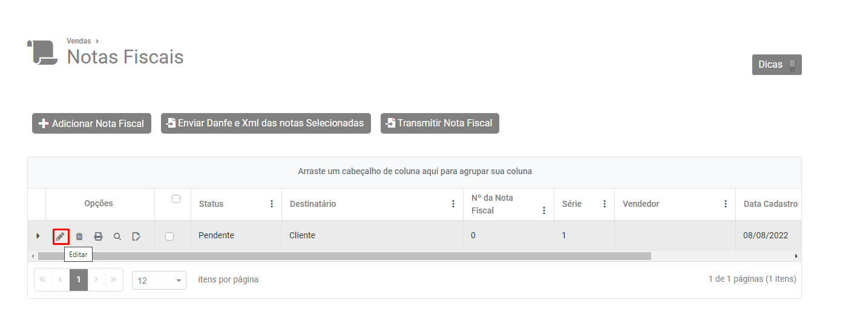Image resolution: width=863 pixels, height=309 pixels.
Task: Click the Editar pencil icon in the row
Action: point(61,236)
